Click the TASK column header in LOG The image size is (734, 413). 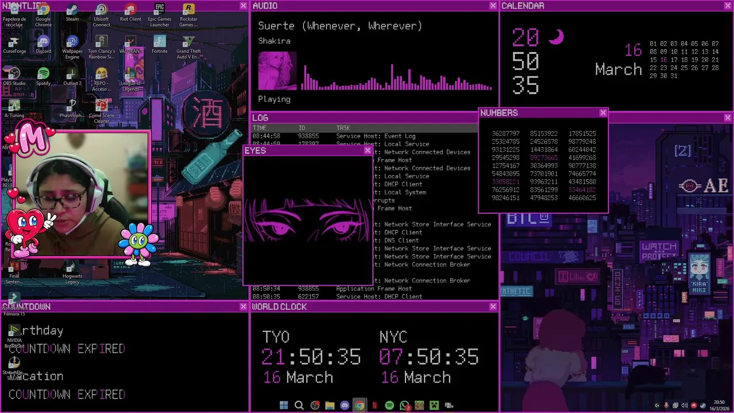(x=343, y=128)
